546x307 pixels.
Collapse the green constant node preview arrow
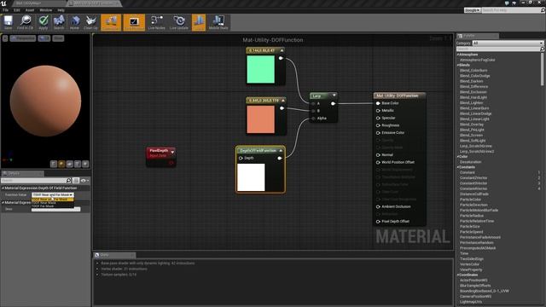click(x=282, y=50)
